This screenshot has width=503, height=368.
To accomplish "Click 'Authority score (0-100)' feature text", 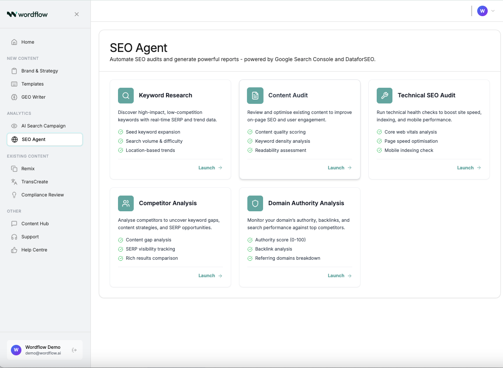I will (x=281, y=240).
